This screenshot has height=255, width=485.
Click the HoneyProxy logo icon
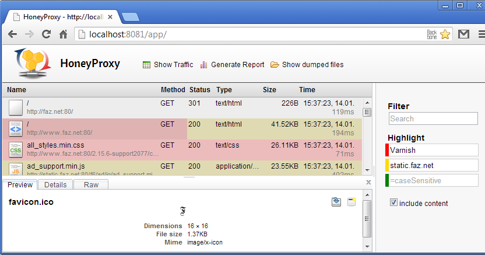coord(33,63)
